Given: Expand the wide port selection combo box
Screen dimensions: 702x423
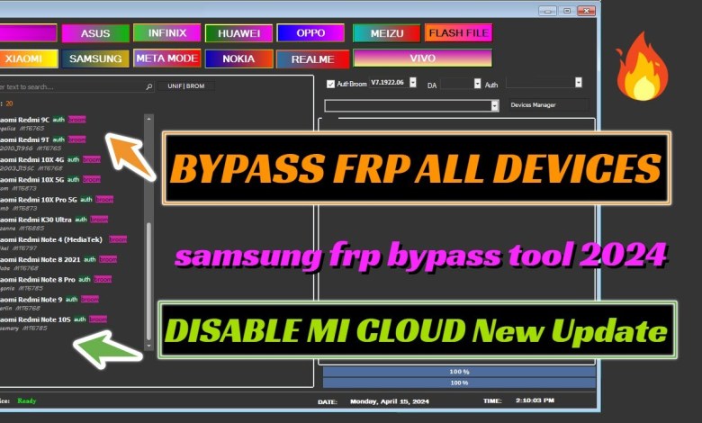Looking at the screenshot, I should tap(494, 105).
